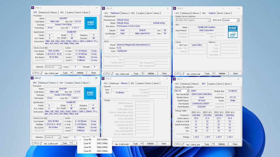Click the Lexar module manufacturer field
Viewport: 280px width, 157px height.
202,97
